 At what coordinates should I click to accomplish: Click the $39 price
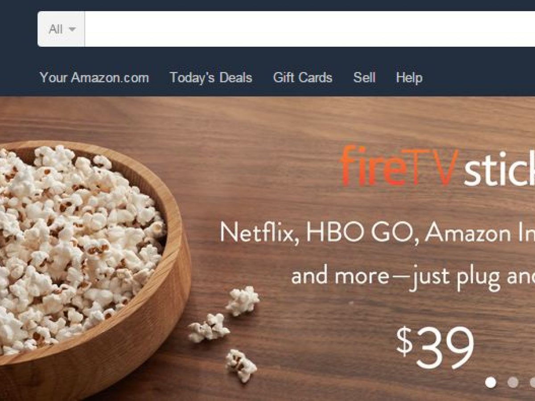(x=435, y=348)
